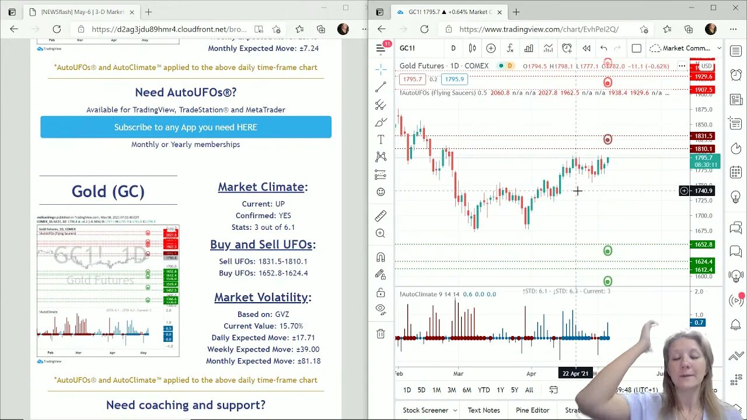The width and height of the screenshot is (747, 420).
Task: Open streams broadcast icon in right sidebar
Action: click(735, 300)
